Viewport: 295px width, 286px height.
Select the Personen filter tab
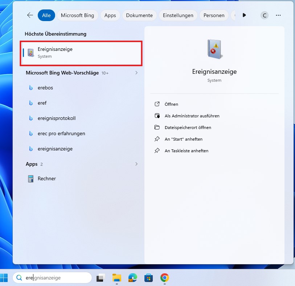(214, 15)
